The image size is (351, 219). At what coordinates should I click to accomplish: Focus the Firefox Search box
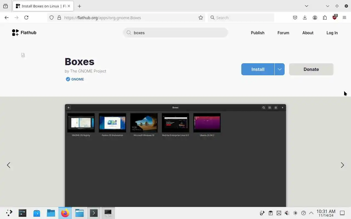[241, 18]
